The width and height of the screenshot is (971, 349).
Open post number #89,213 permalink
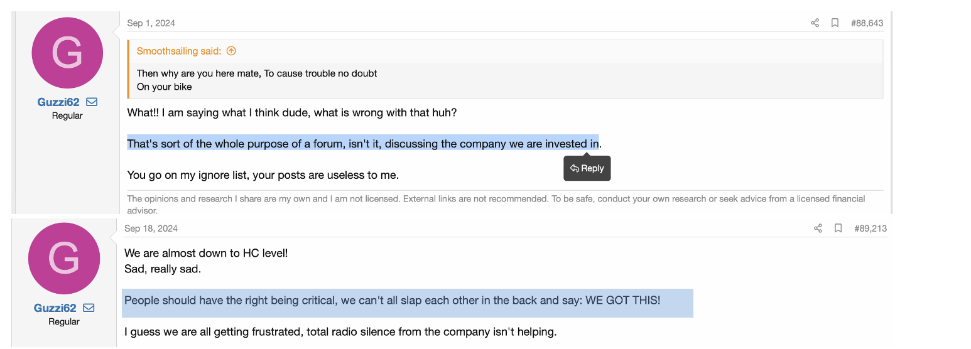point(870,228)
